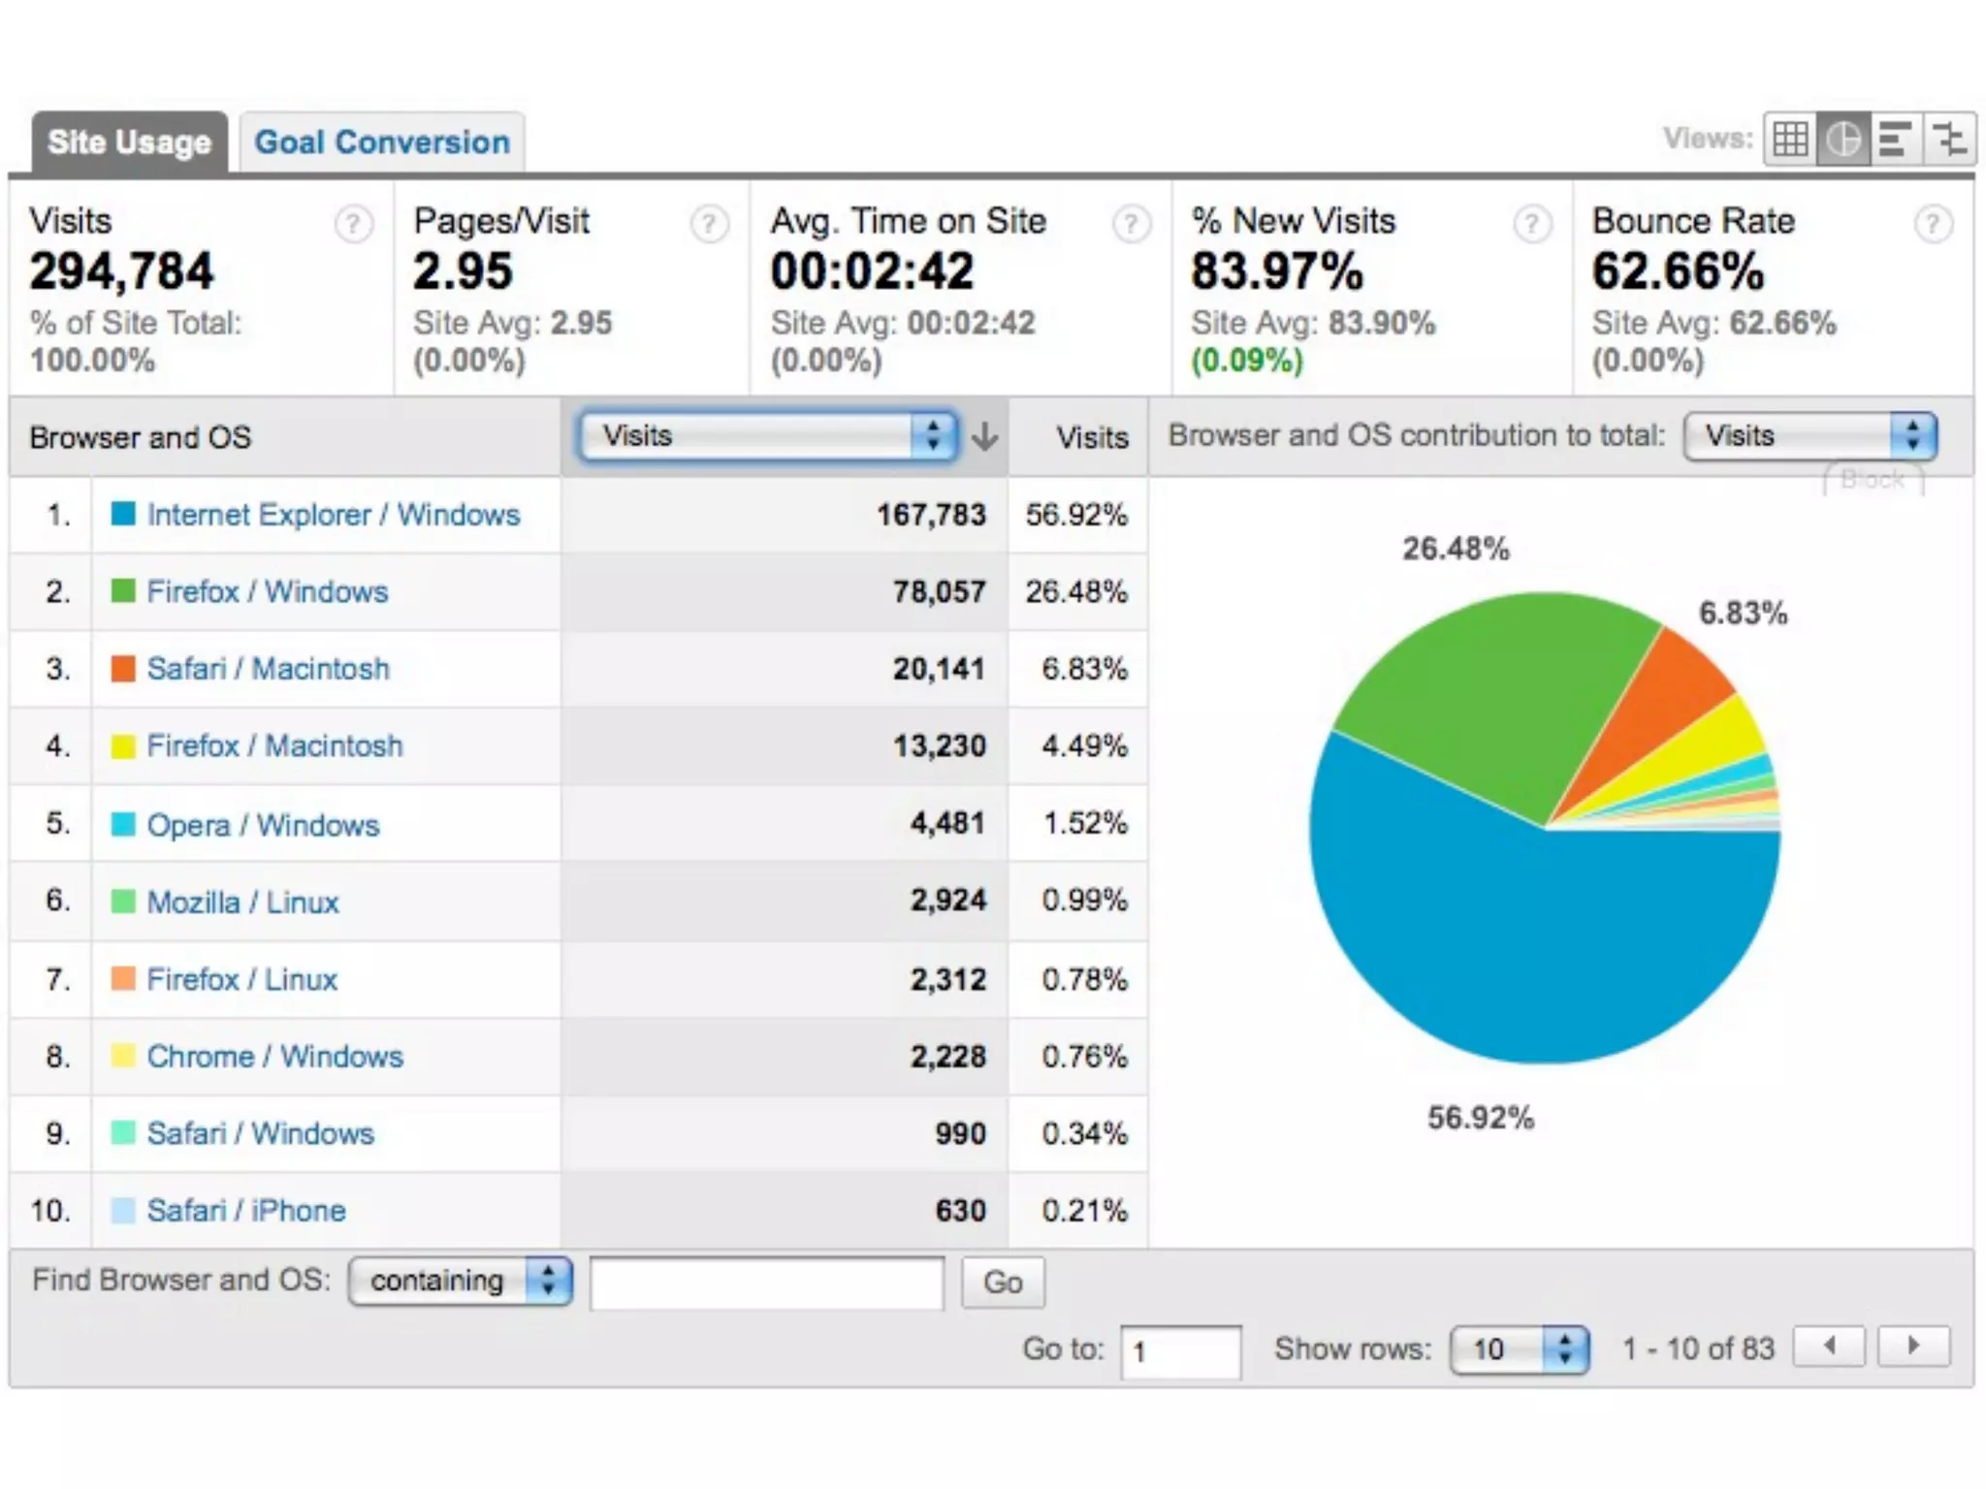This screenshot has width=1986, height=1489.
Task: Open the Visits metric dropdown in the table header
Action: click(769, 436)
